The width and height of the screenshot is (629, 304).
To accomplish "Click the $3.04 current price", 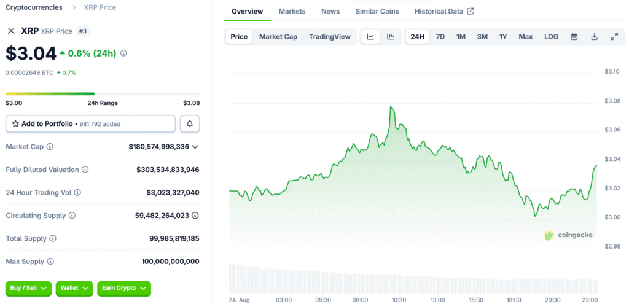I will (31, 53).
